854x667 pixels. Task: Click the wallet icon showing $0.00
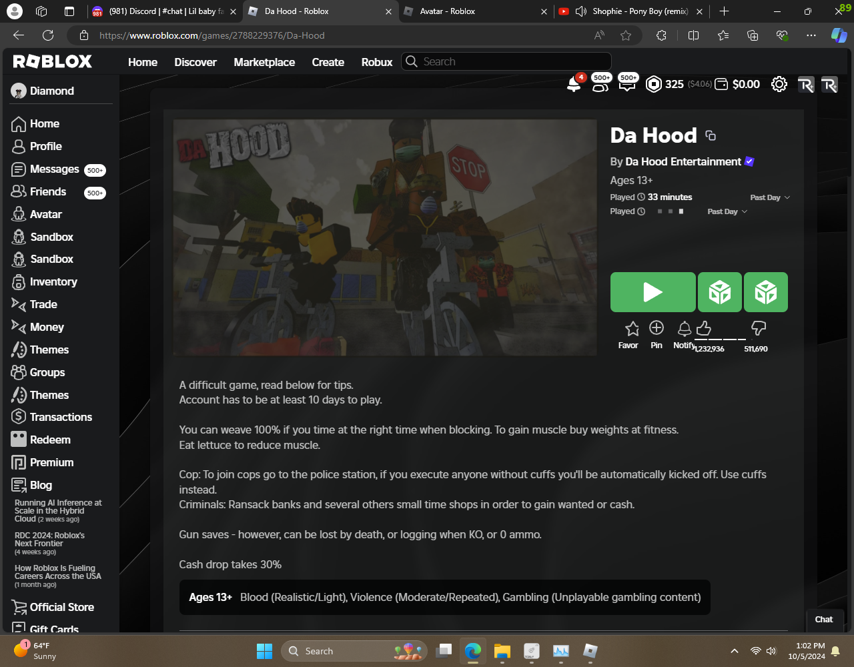[721, 84]
